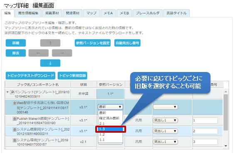This screenshot has height=156, width=240.
Task: Open the メモA tab
Action: [x=108, y=13]
